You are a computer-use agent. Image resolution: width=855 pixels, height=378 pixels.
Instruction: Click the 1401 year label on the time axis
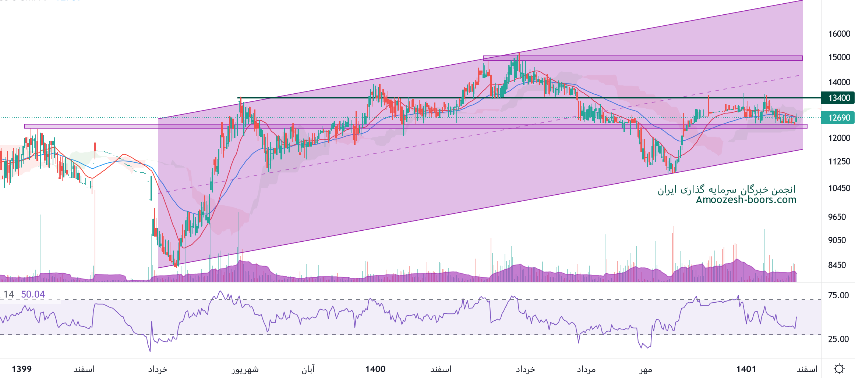(x=746, y=369)
